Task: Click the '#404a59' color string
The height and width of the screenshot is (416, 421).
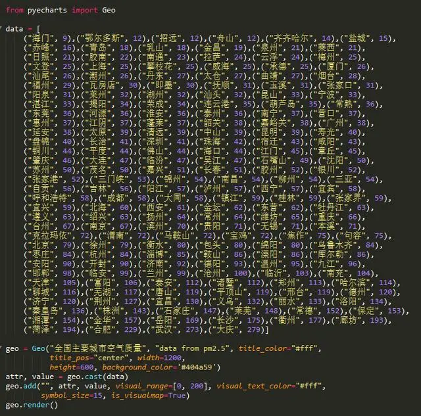Action: [196, 367]
